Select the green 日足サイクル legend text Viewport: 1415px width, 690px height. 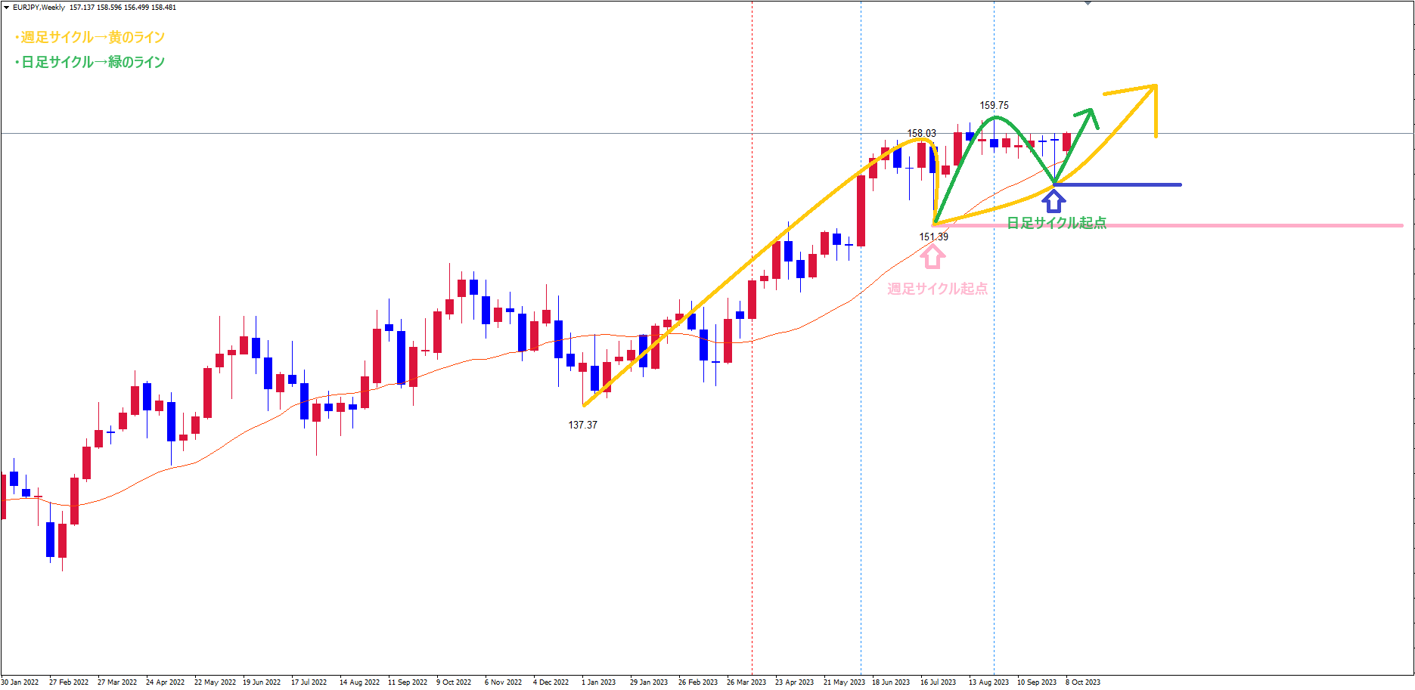91,62
